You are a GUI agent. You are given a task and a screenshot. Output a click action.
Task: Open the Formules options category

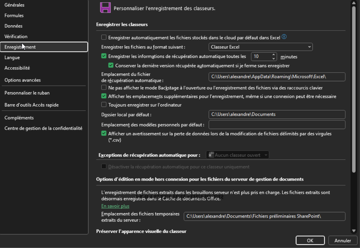[14, 16]
